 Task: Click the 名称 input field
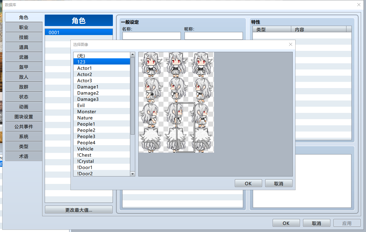[x=151, y=36]
